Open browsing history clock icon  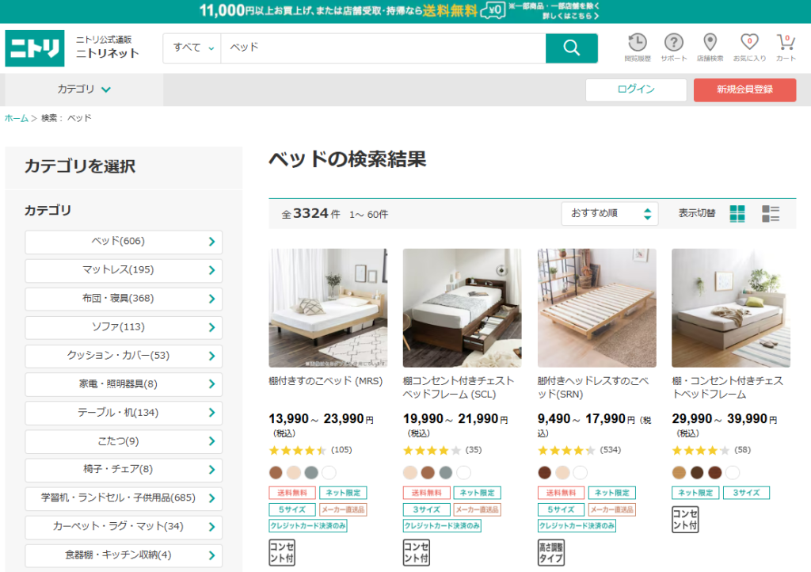point(638,47)
